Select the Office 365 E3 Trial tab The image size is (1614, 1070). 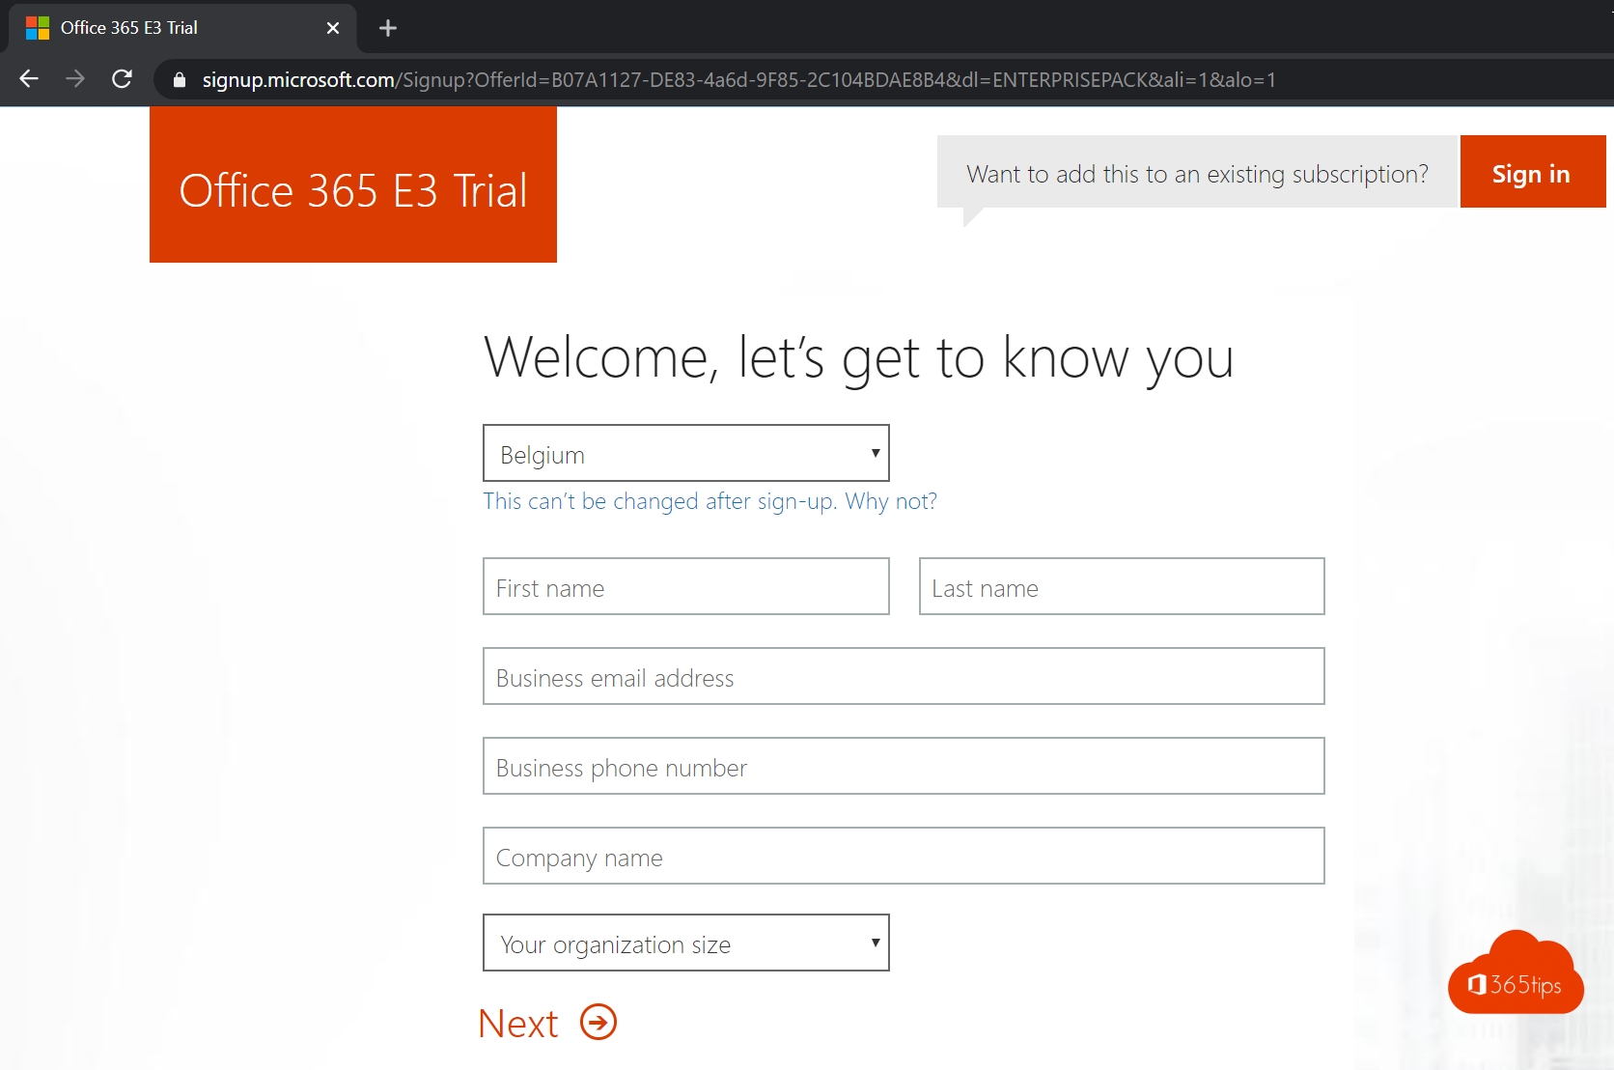click(183, 28)
